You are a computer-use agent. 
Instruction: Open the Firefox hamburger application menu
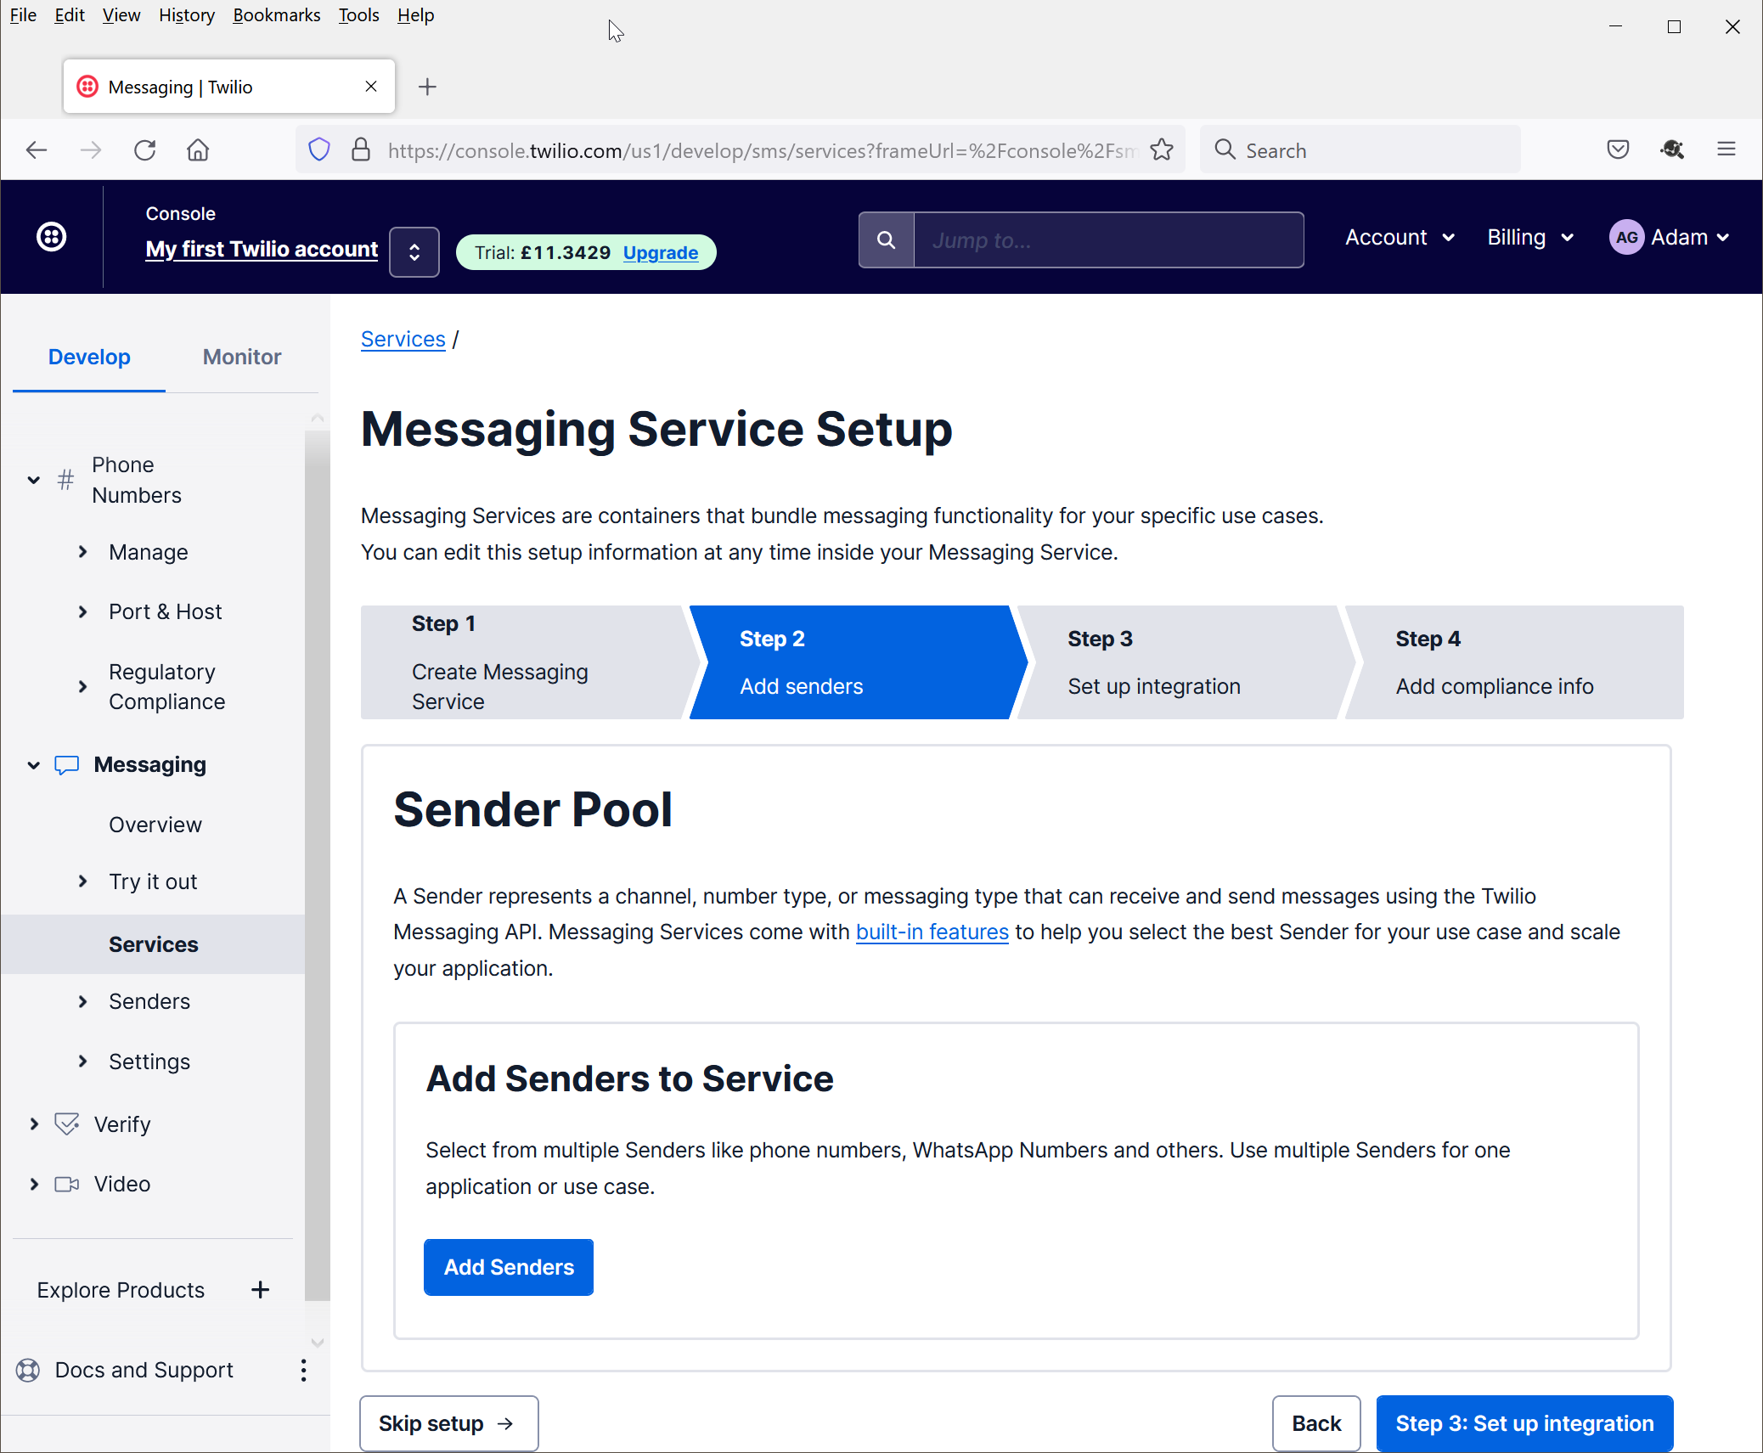tap(1726, 150)
